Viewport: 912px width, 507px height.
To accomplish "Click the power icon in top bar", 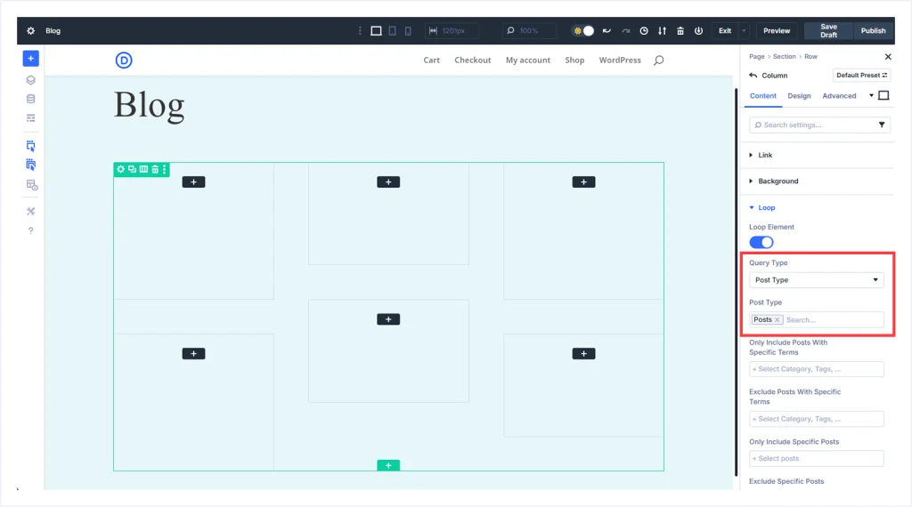I will point(698,31).
